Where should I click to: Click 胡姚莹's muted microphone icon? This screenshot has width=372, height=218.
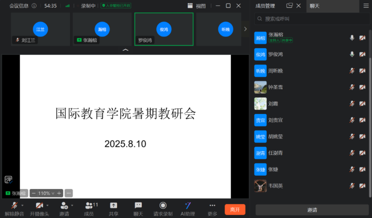(352, 137)
